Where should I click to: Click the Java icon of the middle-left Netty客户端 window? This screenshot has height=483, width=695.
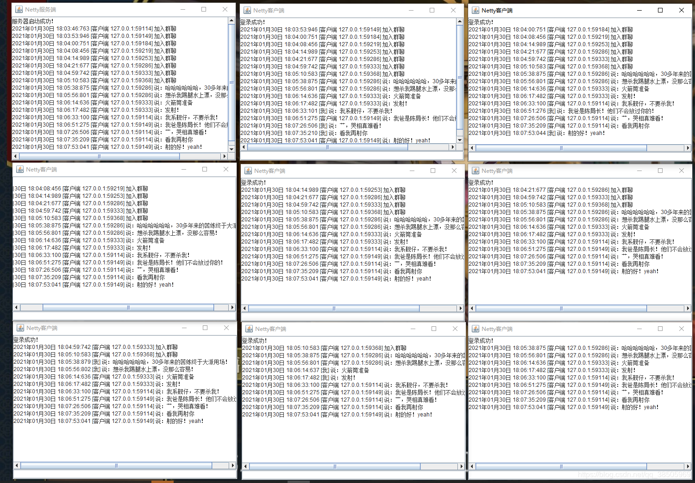(x=20, y=170)
